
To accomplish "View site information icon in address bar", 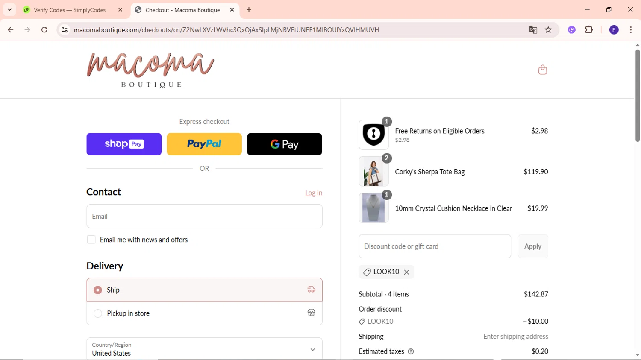I will (65, 30).
